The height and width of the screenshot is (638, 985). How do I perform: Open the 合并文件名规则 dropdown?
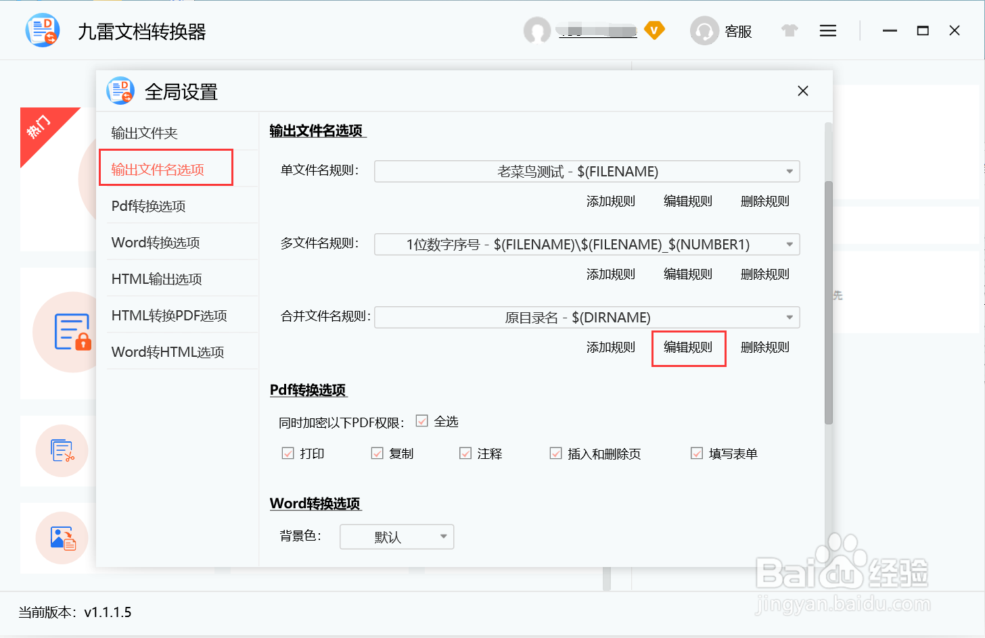coord(587,318)
